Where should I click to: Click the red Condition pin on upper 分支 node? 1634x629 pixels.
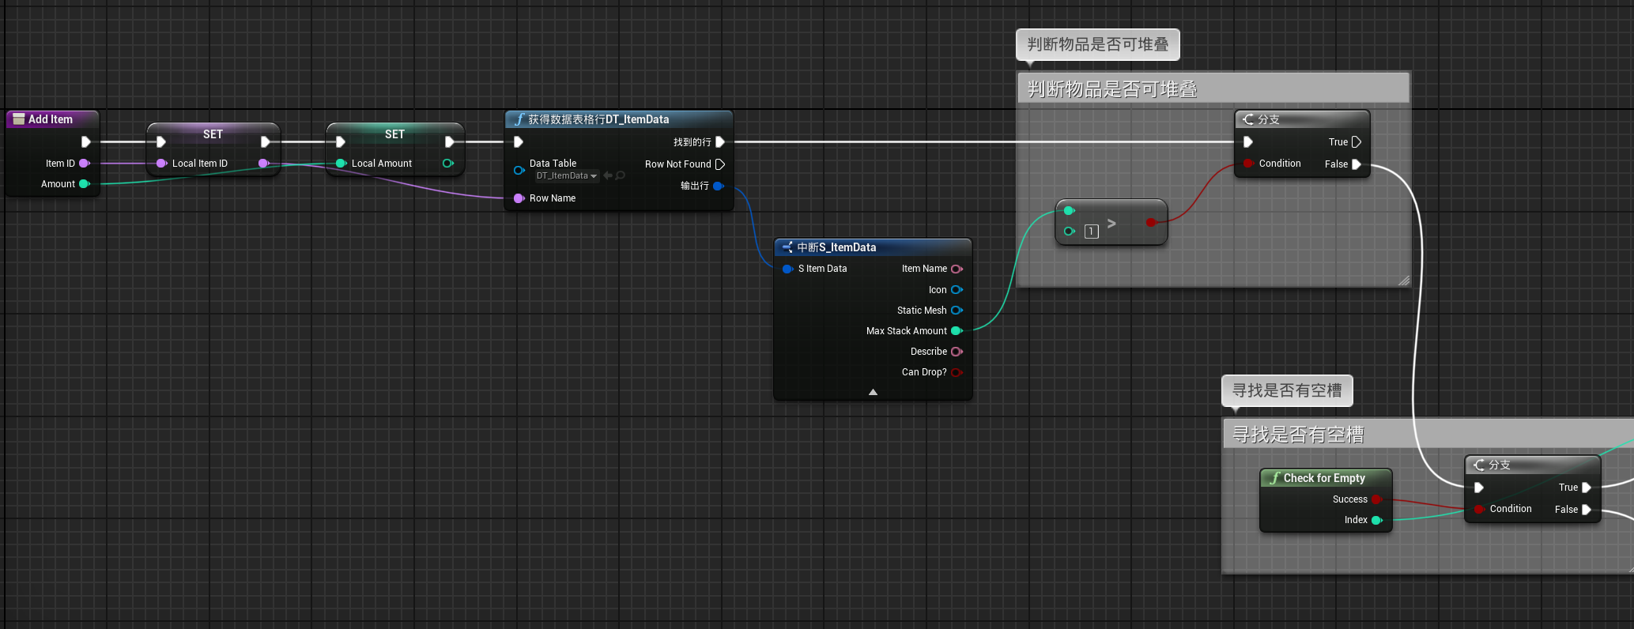point(1247,164)
